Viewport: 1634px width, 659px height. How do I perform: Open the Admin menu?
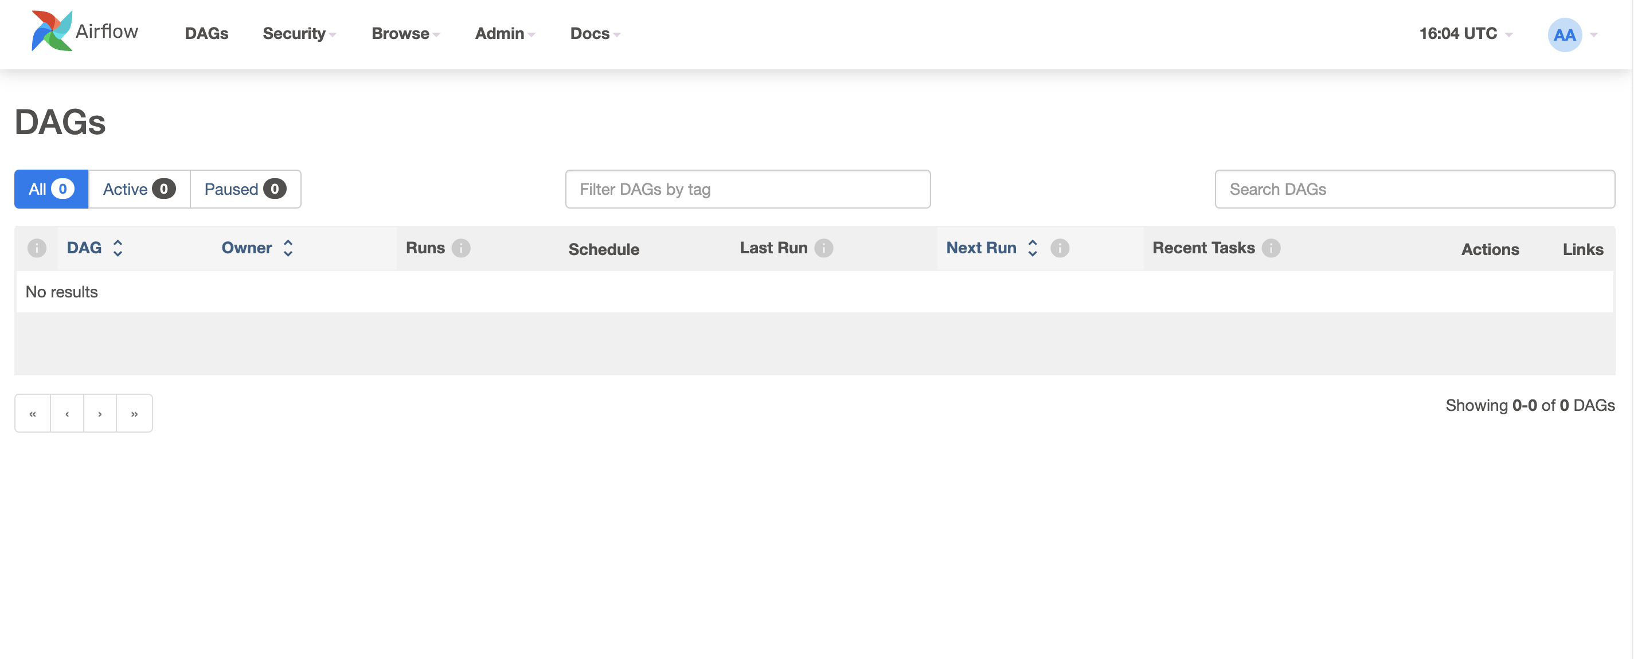click(x=505, y=34)
